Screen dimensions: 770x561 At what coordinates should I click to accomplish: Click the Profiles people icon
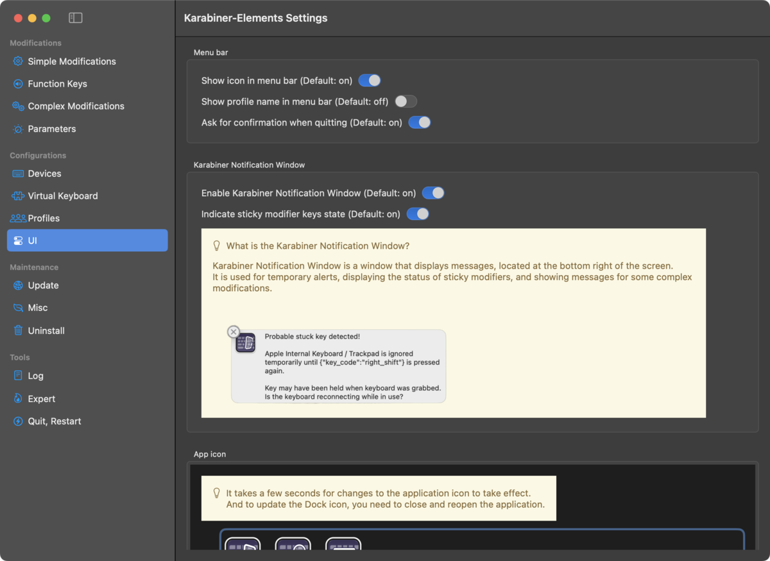(x=18, y=219)
